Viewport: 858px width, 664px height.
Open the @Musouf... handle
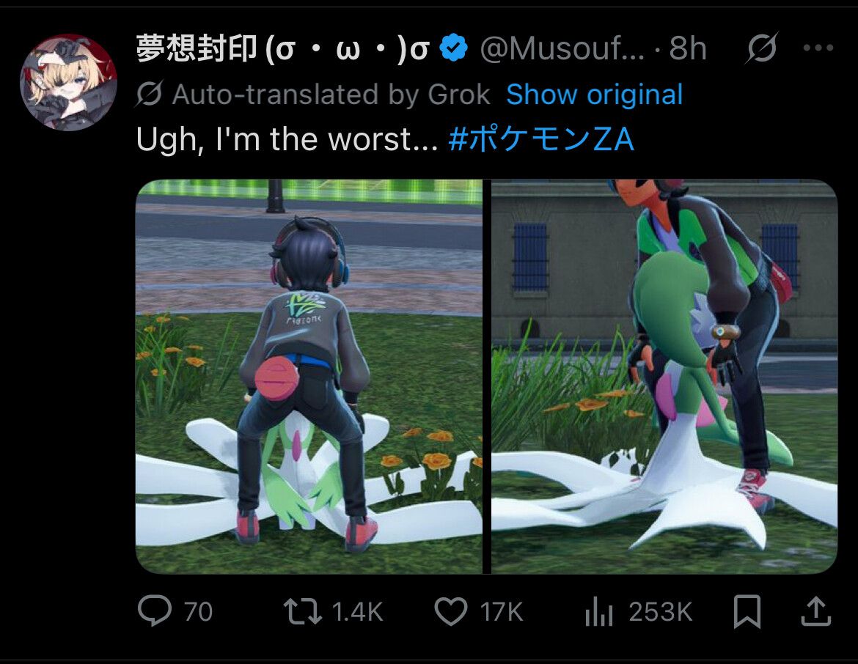click(x=562, y=48)
